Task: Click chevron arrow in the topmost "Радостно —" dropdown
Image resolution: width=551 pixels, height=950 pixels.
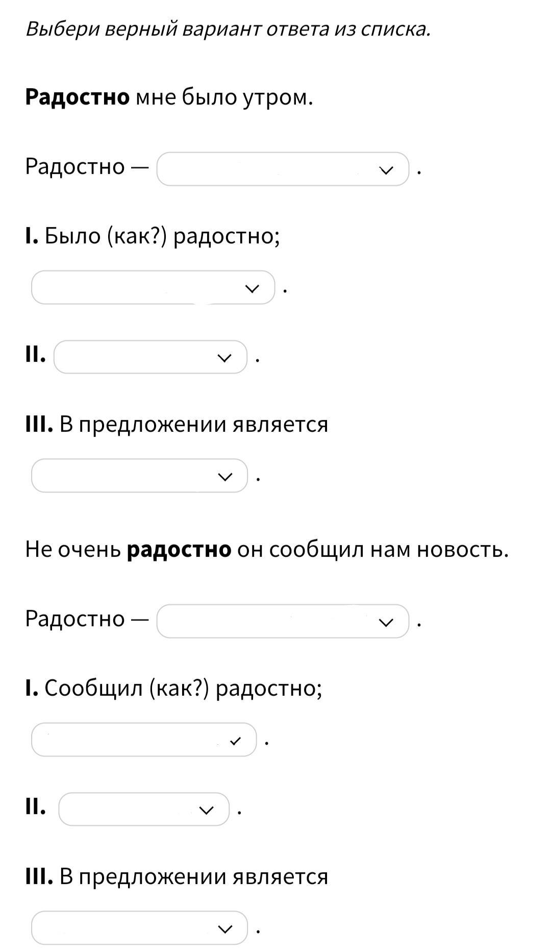Action: 387,170
